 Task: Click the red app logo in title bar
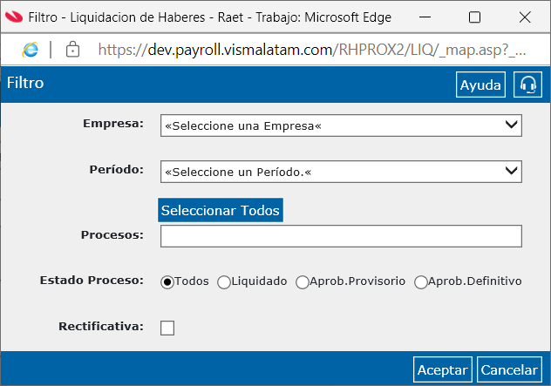pyautogui.click(x=14, y=17)
